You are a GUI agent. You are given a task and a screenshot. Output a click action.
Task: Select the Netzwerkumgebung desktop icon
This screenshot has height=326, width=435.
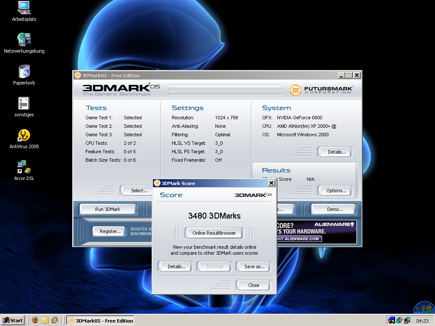(x=24, y=43)
